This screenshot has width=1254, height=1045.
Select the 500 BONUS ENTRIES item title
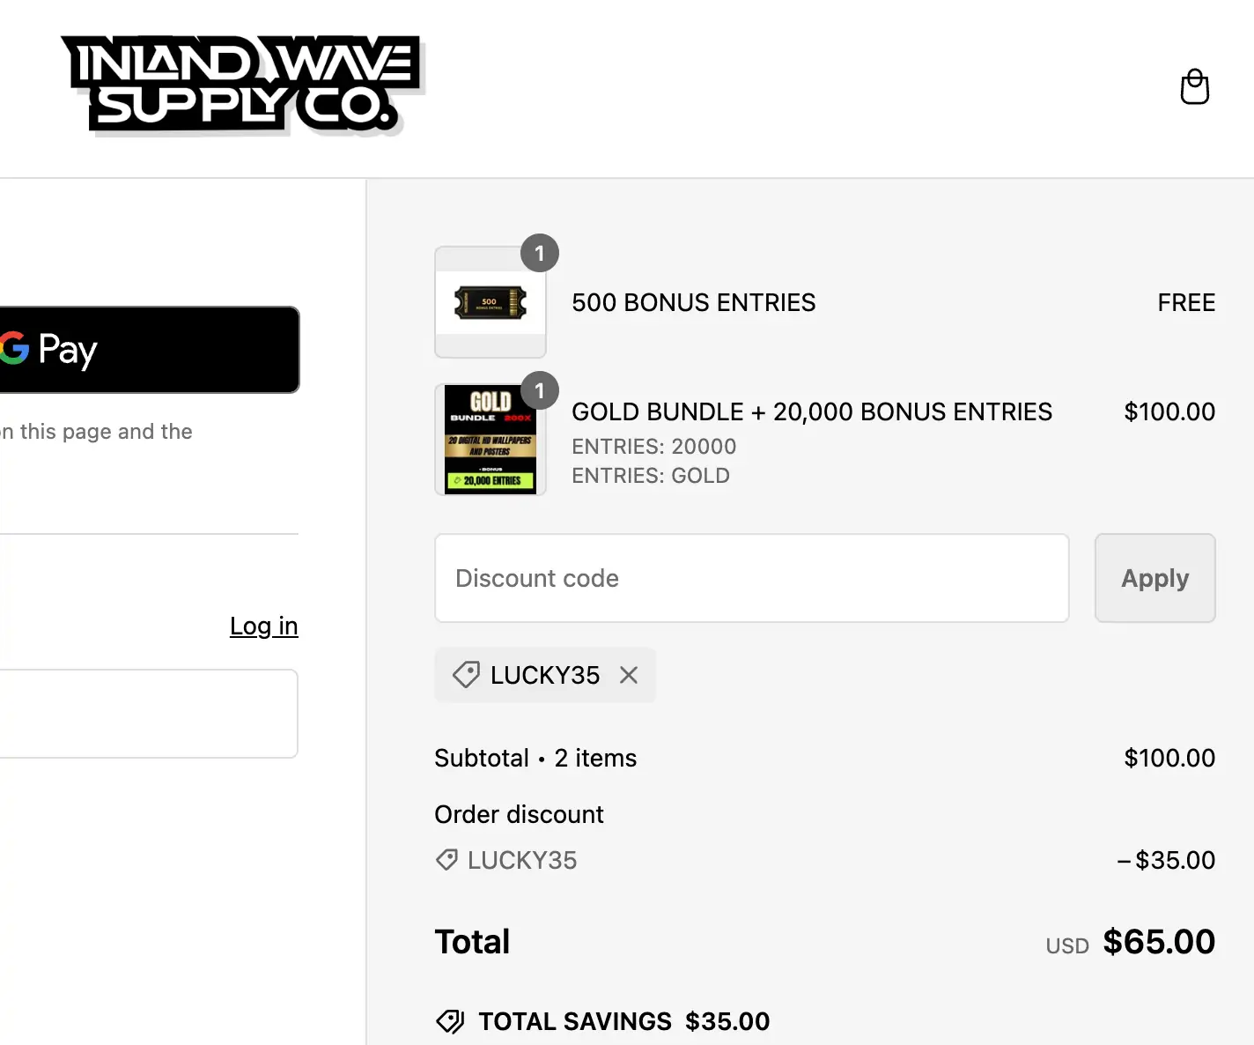click(693, 302)
